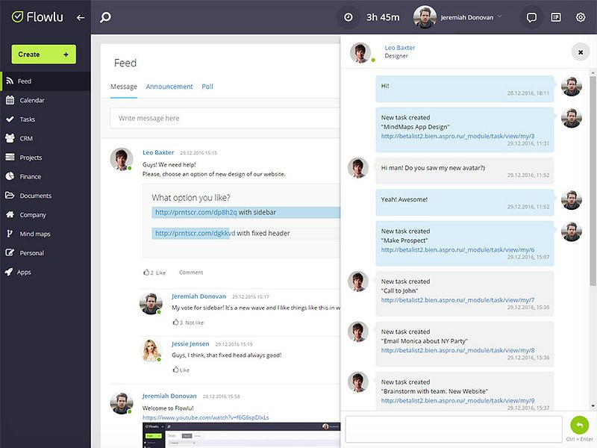Click the time tracker clock icon

pos(348,17)
